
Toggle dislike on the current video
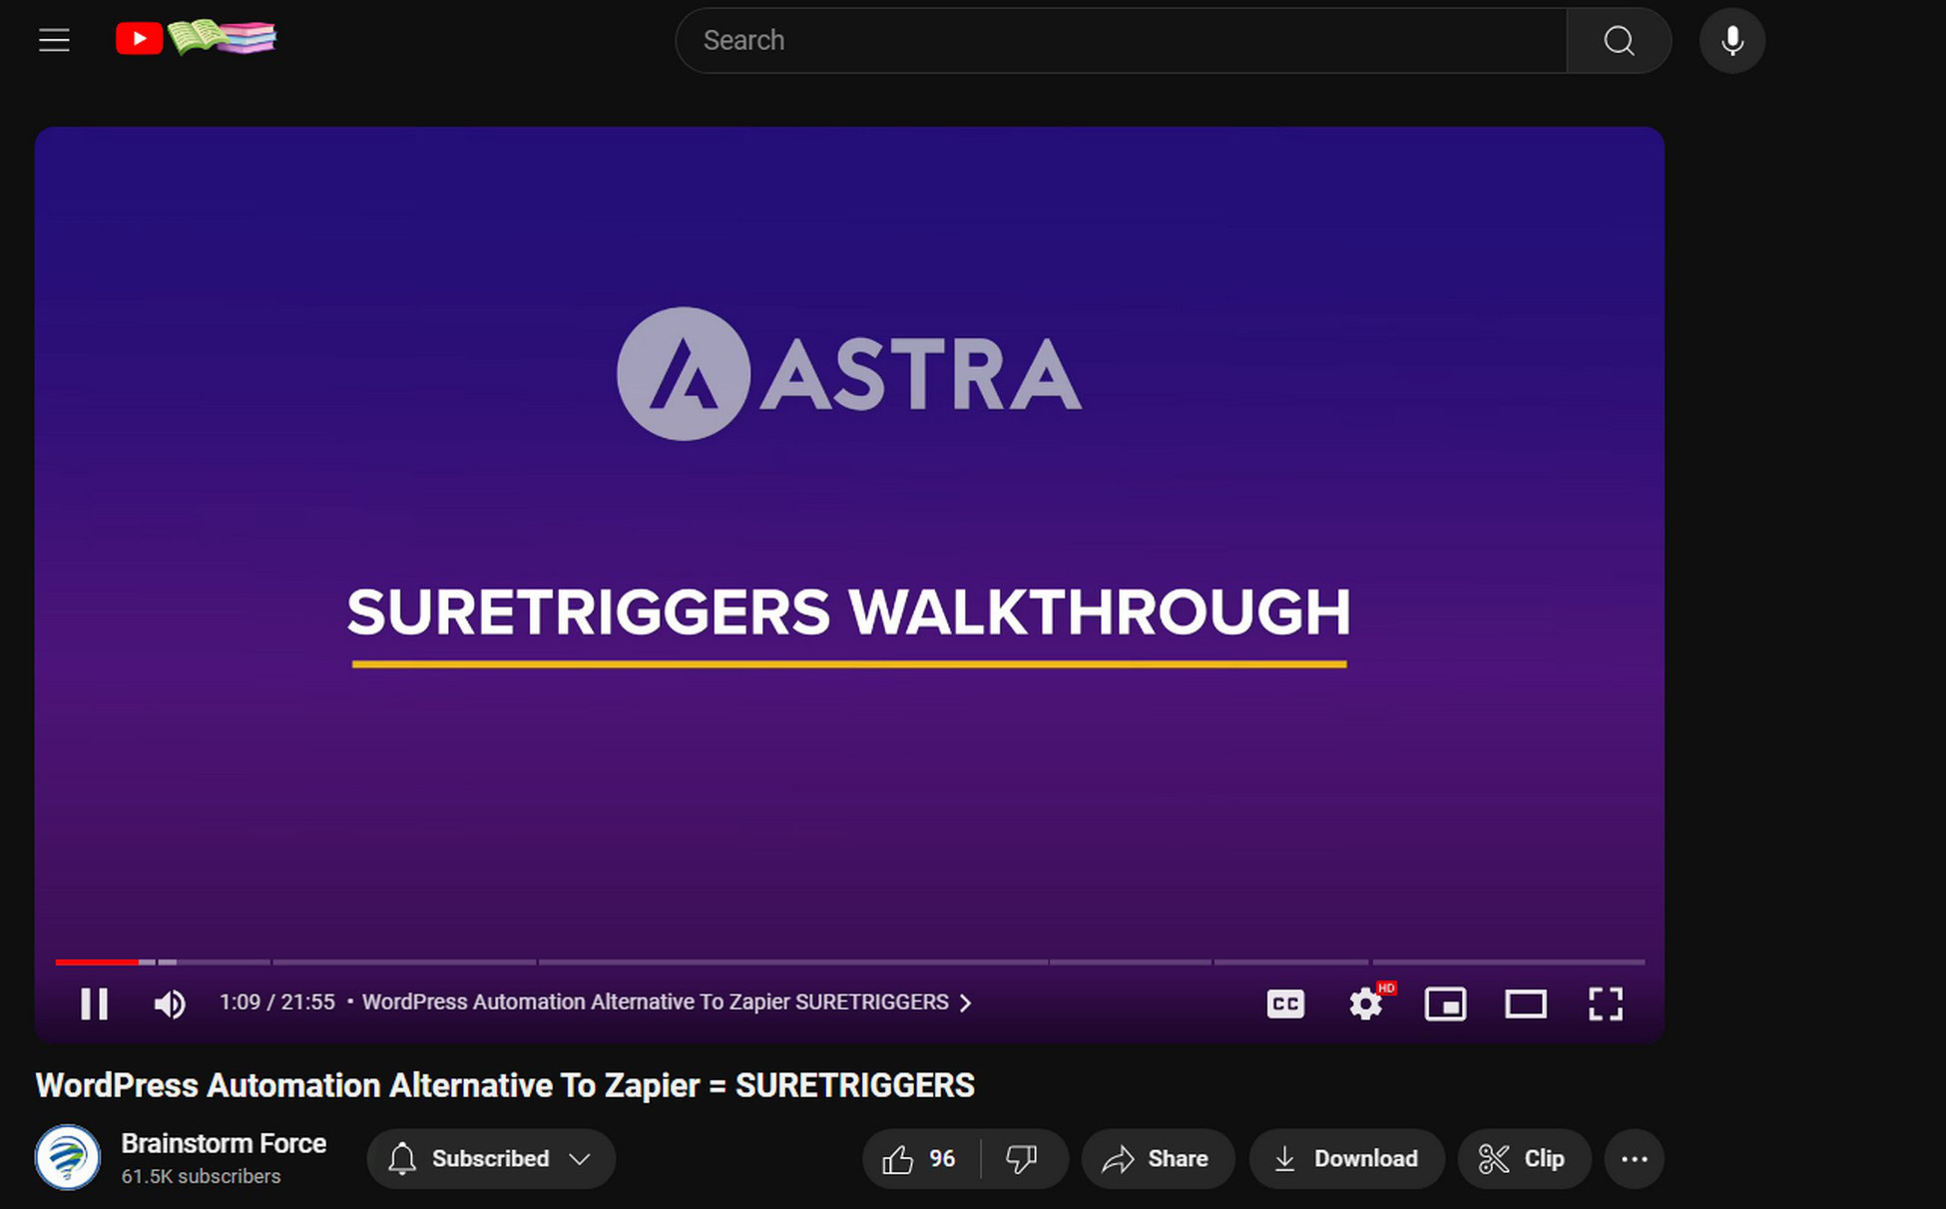point(1025,1156)
